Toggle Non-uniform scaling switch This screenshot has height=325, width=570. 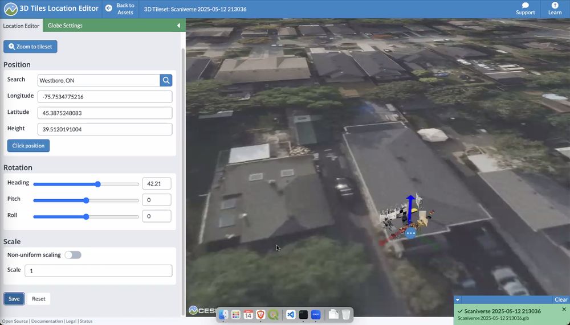(73, 255)
